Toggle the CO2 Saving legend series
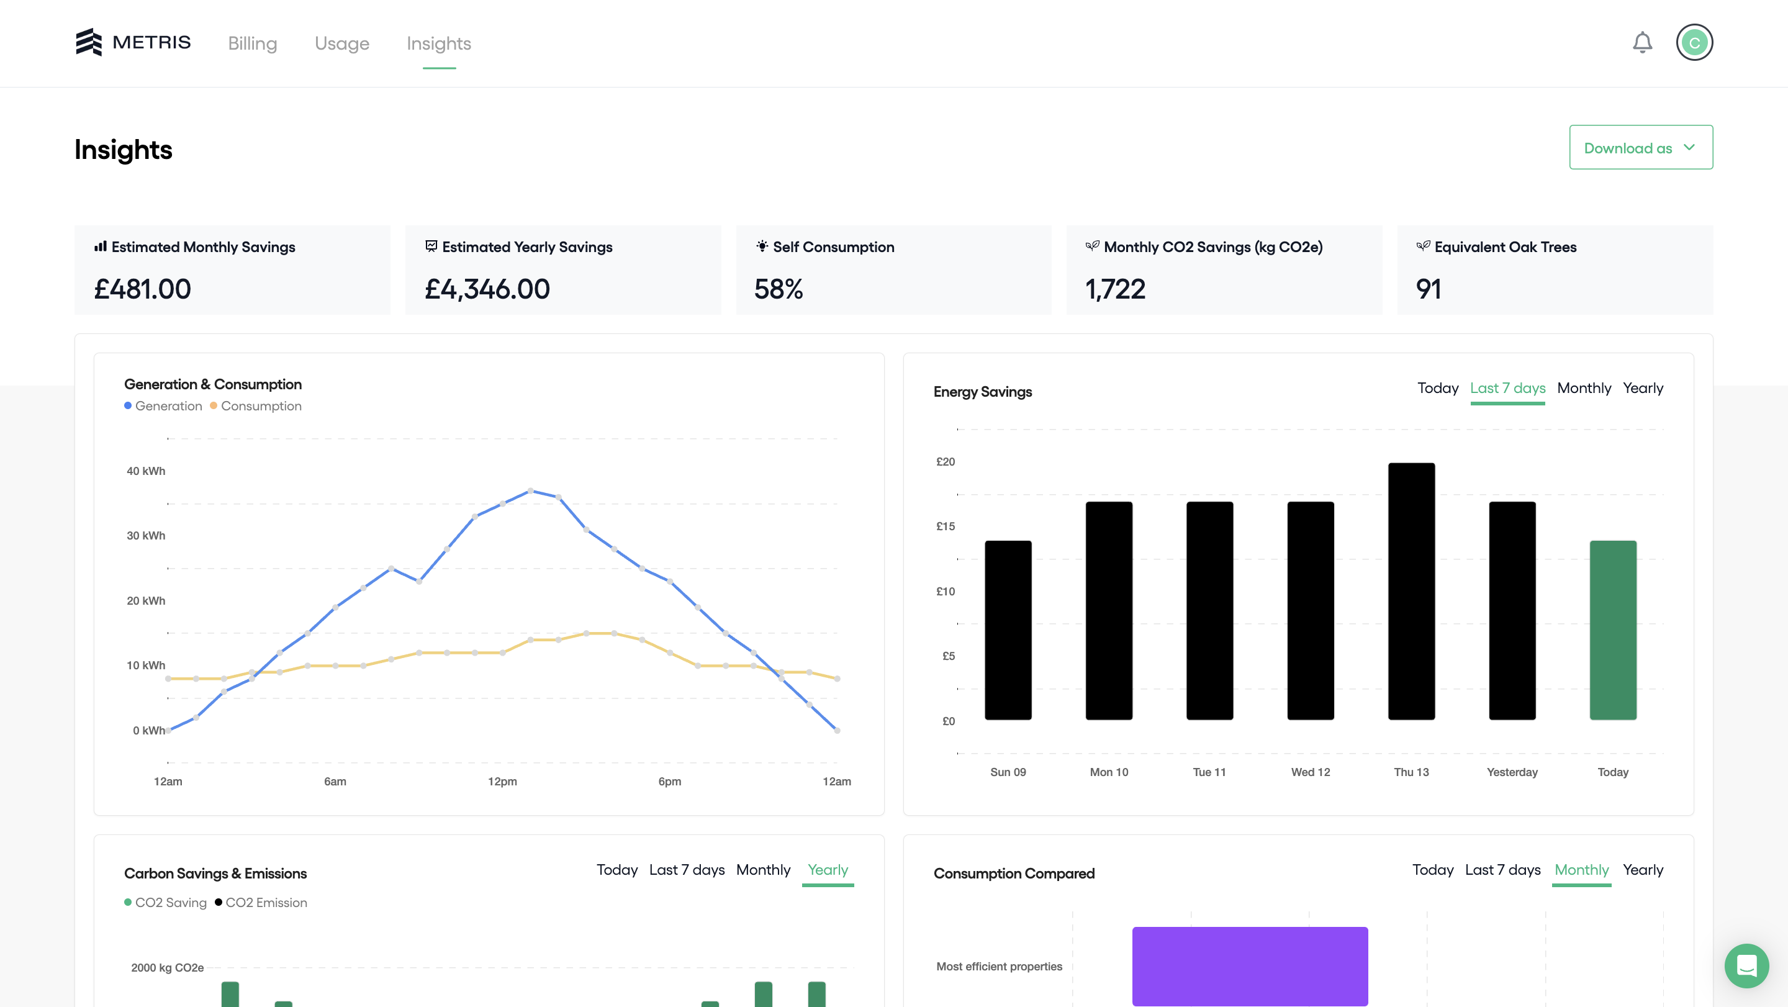The height and width of the screenshot is (1007, 1788). point(165,902)
